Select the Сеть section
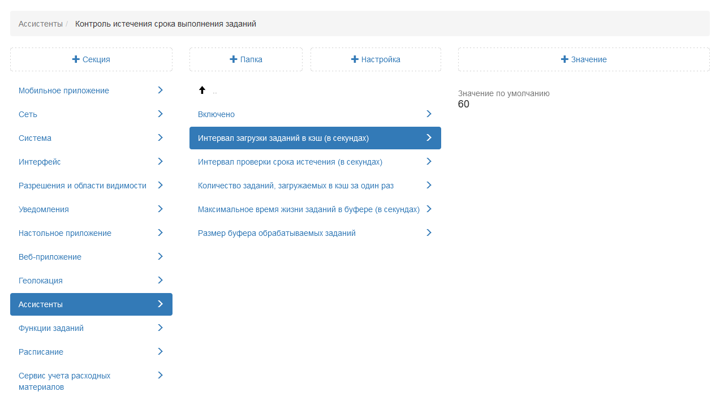Viewport: 720px width, 409px height. pyautogui.click(x=28, y=114)
